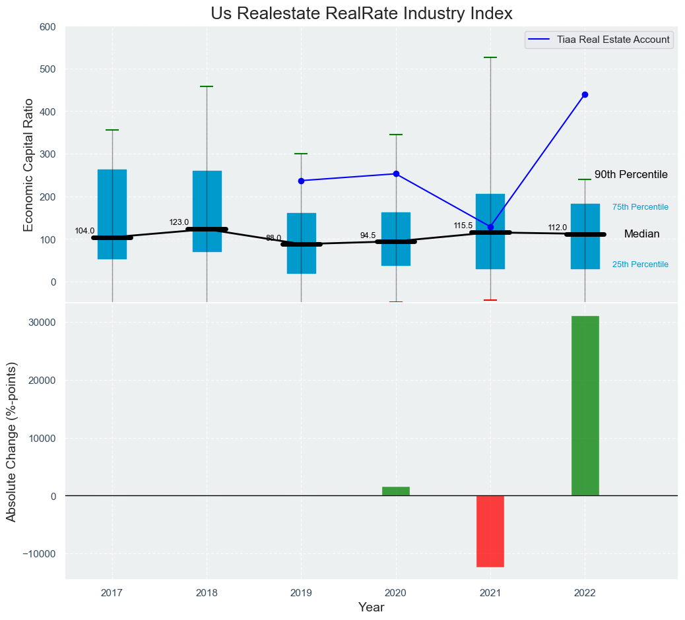Viewport: 685px width, 620px height.
Task: Select the blue data point for 2022
Action: [585, 95]
